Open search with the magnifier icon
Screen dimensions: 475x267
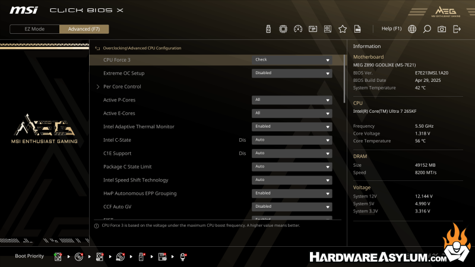tap(427, 29)
